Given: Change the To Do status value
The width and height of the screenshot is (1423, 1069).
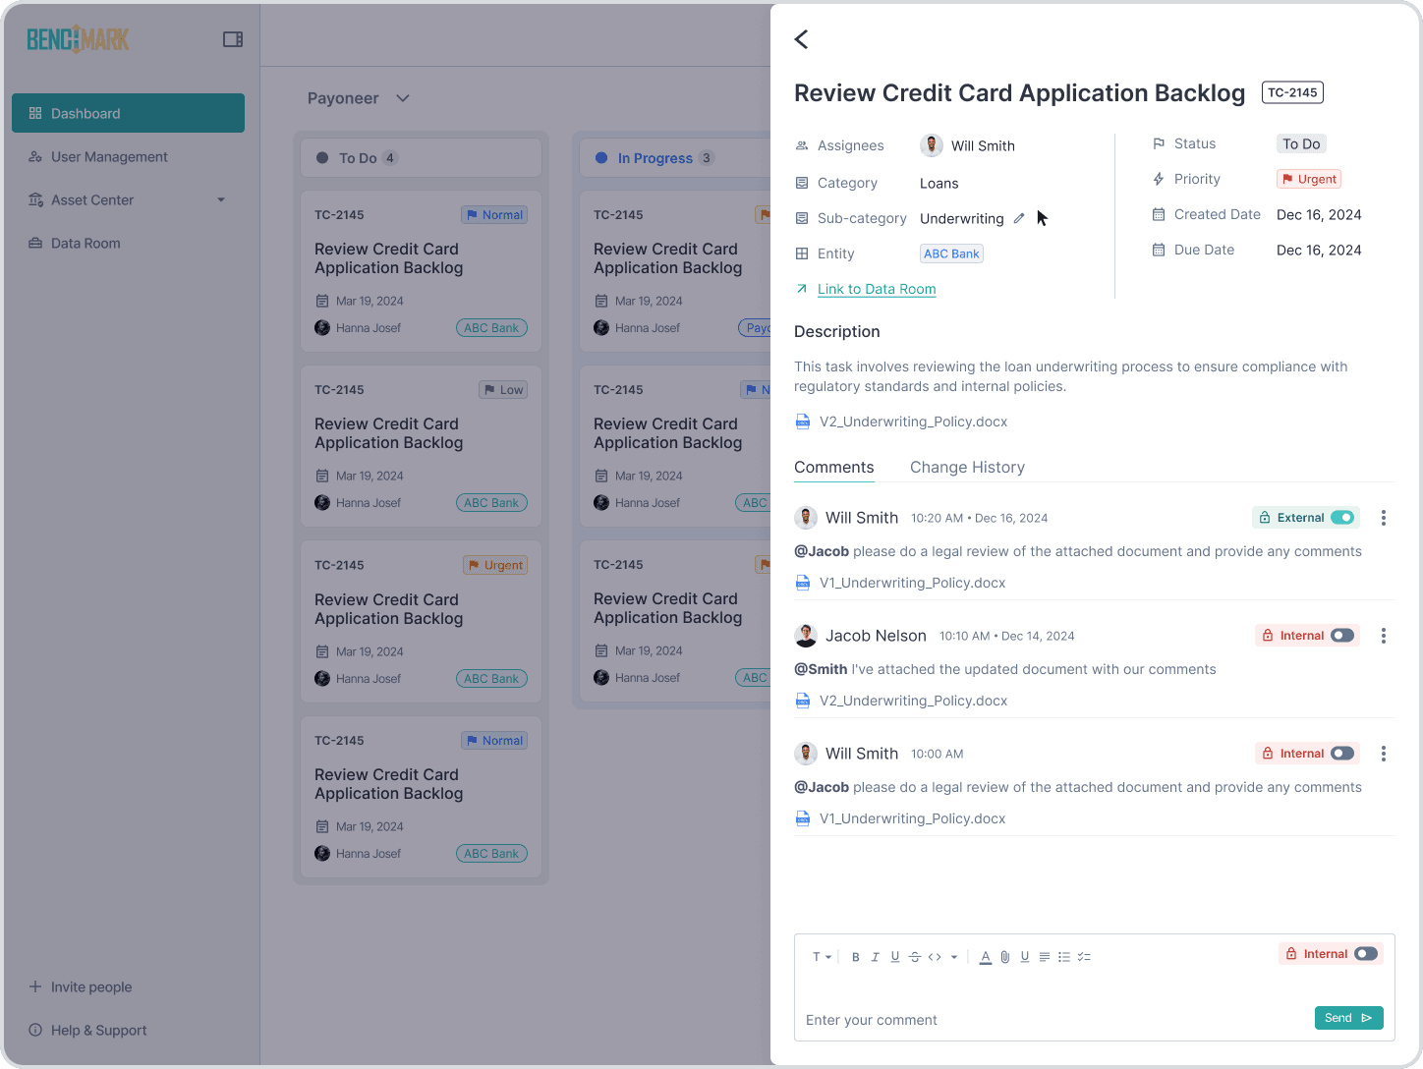Looking at the screenshot, I should tap(1301, 143).
